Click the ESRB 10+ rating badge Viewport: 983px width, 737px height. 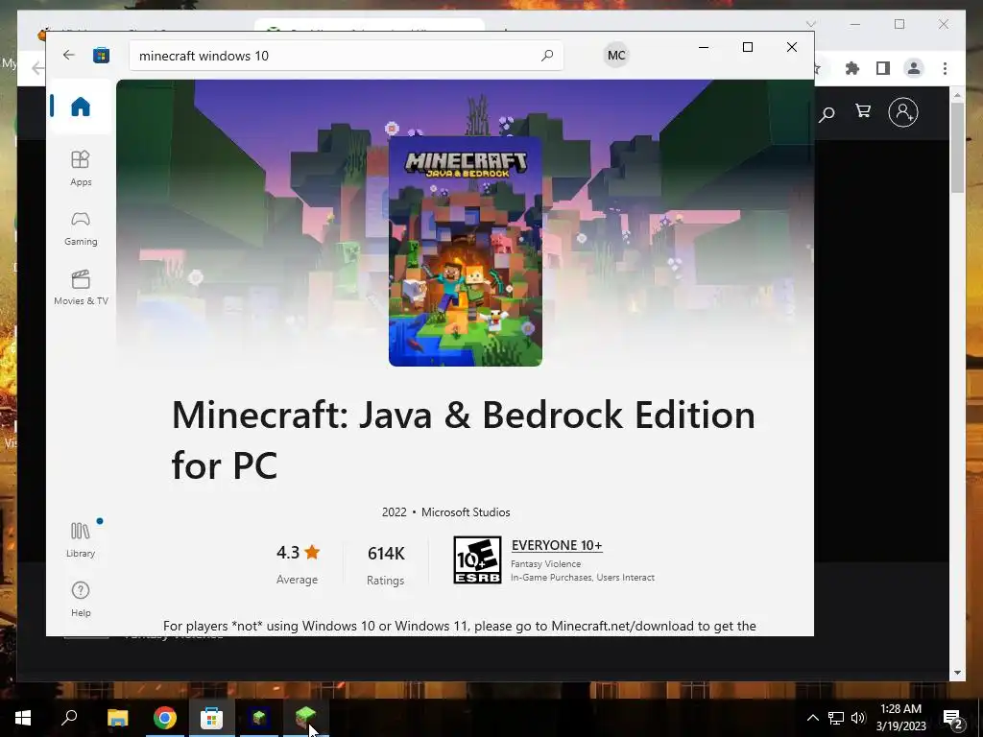tap(477, 559)
